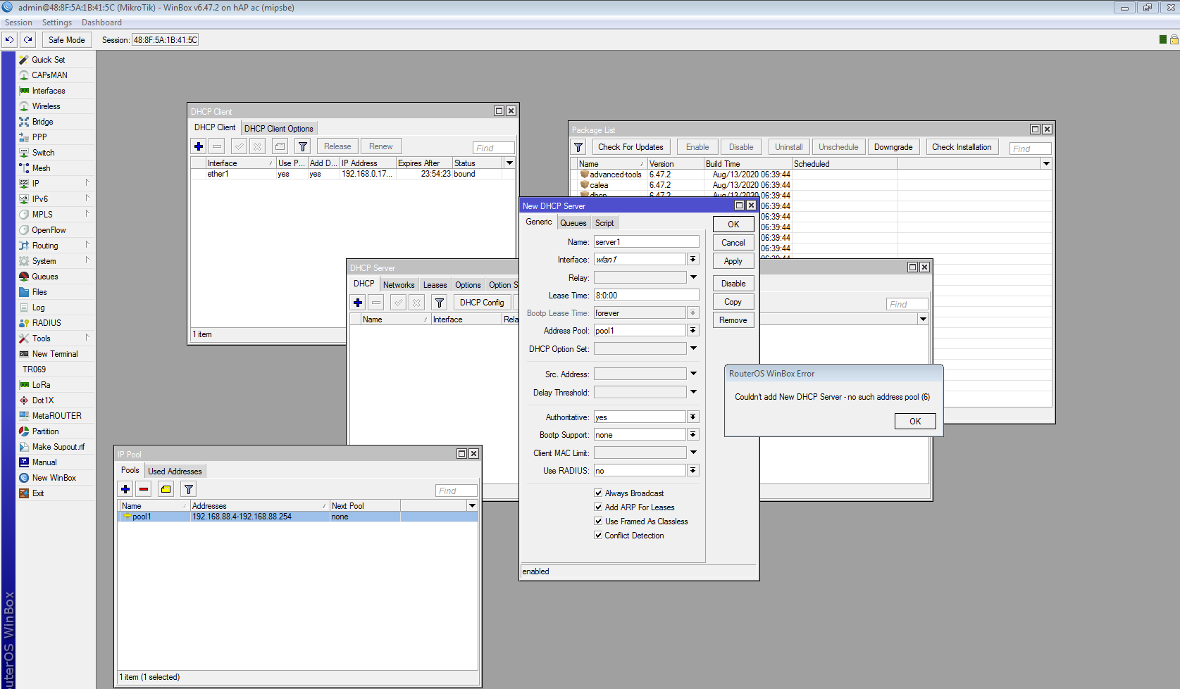
Task: Open the Used Addresses tab
Action: (175, 472)
